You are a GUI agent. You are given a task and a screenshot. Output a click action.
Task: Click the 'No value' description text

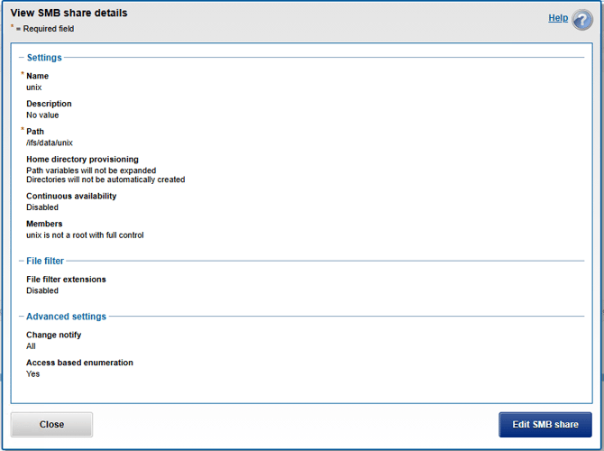42,115
